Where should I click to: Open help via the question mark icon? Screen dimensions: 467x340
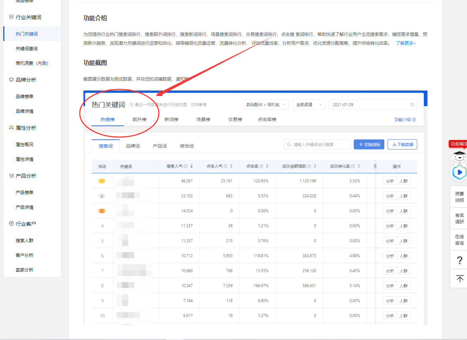(x=460, y=260)
